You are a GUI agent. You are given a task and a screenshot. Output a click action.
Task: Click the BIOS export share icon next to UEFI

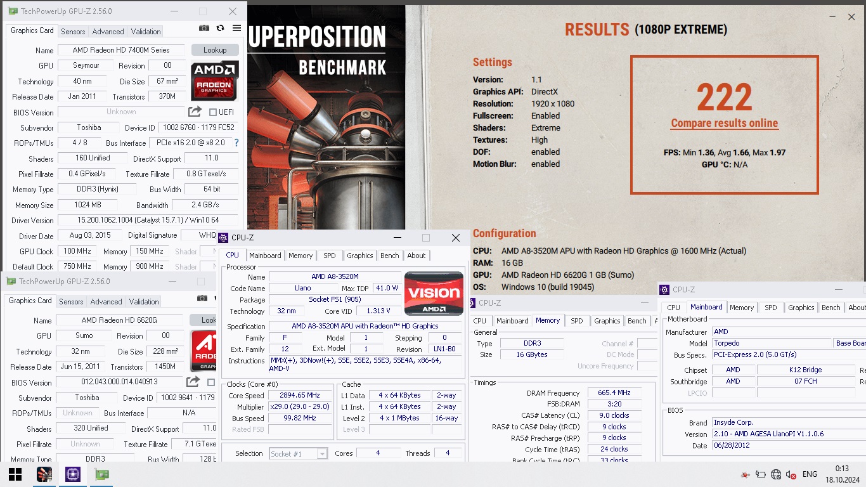point(195,112)
